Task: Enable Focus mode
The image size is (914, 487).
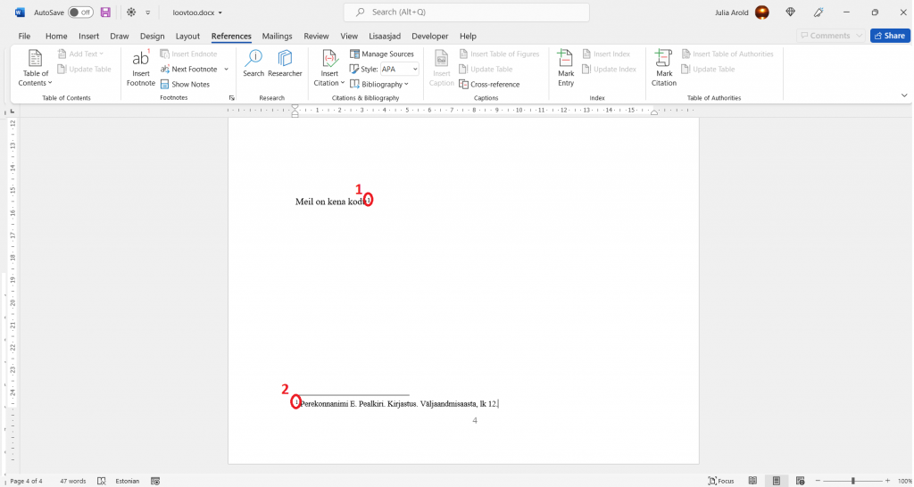Action: [x=721, y=481]
